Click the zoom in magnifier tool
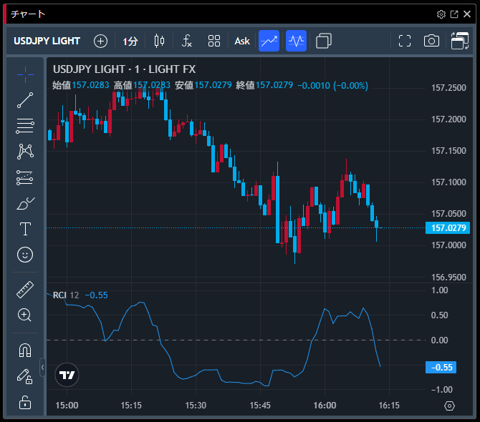Image resolution: width=480 pixels, height=422 pixels. click(25, 315)
